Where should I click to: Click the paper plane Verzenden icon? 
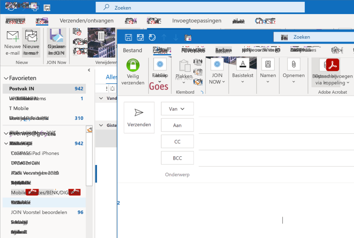139,112
